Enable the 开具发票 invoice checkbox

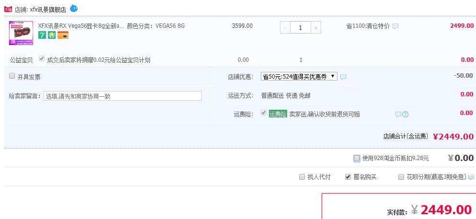[x=12, y=76]
